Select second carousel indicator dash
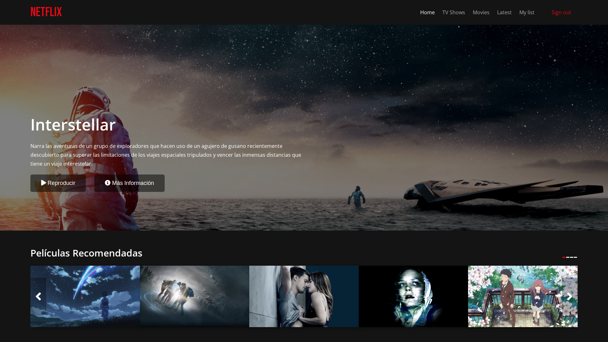 click(x=568, y=257)
